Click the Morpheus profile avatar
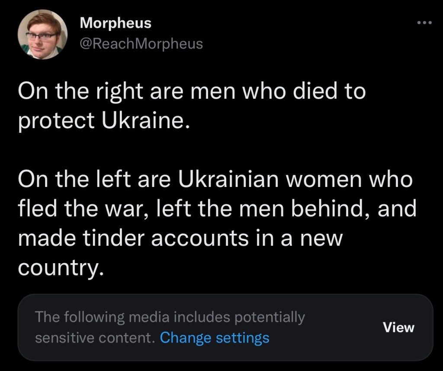This screenshot has width=443, height=371. point(42,35)
